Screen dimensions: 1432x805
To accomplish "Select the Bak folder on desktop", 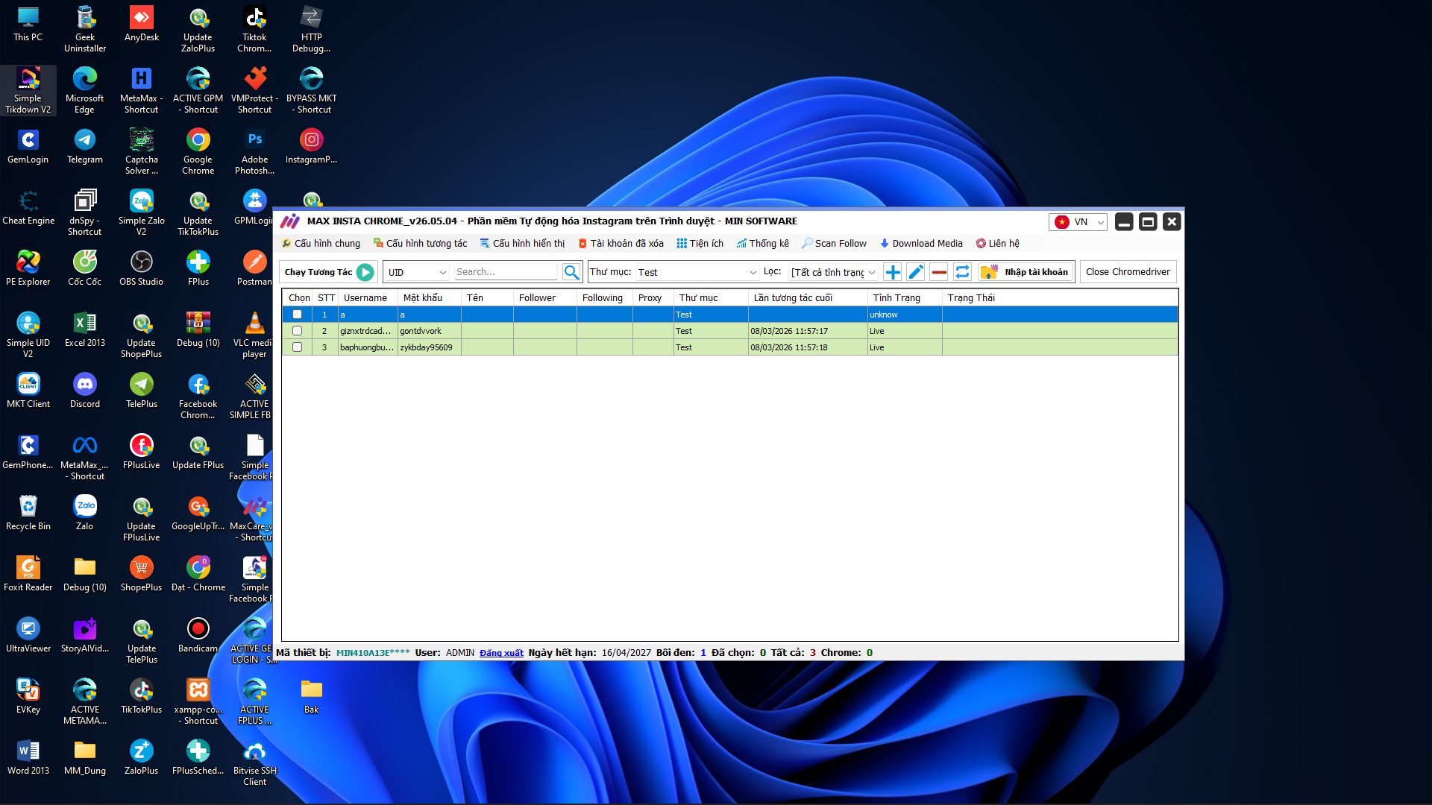I will [x=312, y=696].
